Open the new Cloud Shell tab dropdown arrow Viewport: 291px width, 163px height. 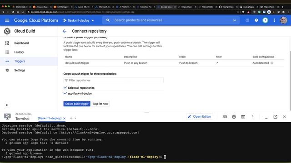click(75, 118)
